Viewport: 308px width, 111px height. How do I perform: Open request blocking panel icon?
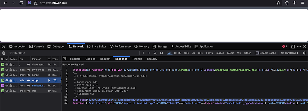click(x=161, y=53)
